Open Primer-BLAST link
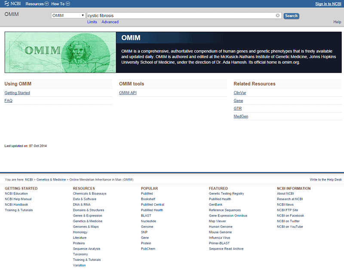 tap(219, 243)
